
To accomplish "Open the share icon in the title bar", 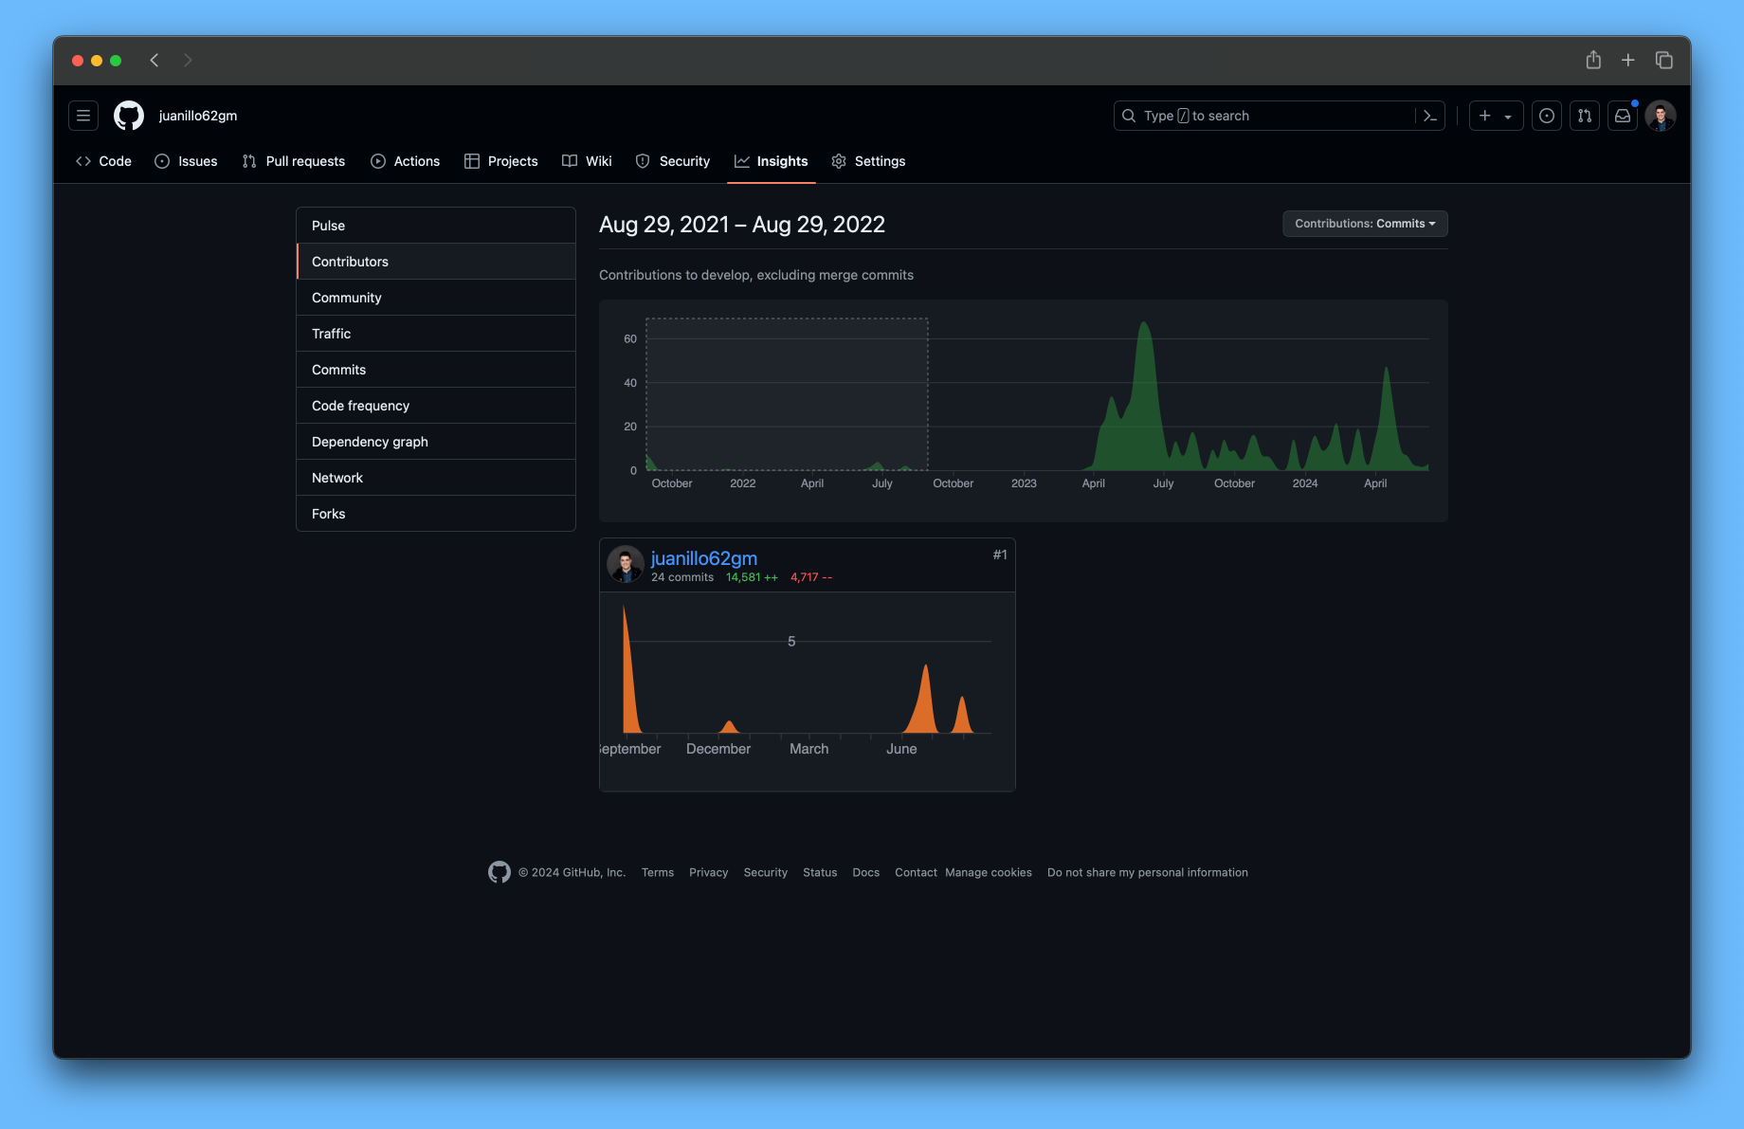I will click(1593, 59).
